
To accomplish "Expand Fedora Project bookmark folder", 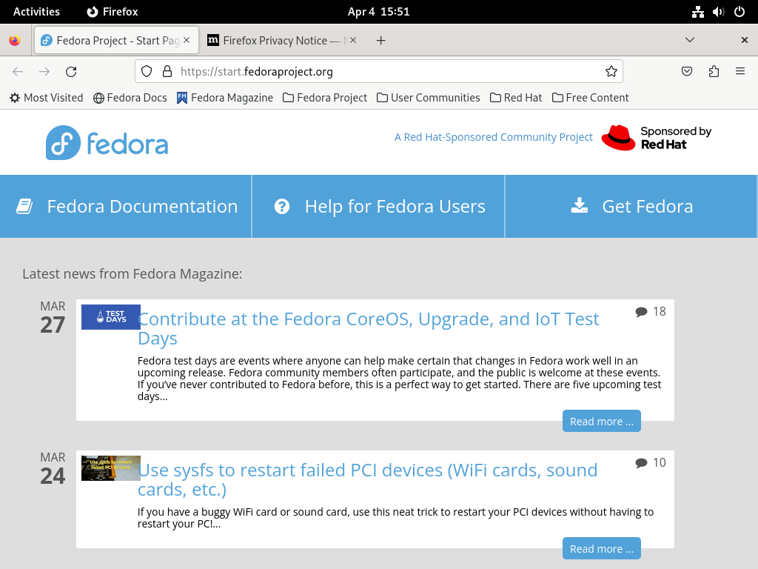I will [x=325, y=98].
